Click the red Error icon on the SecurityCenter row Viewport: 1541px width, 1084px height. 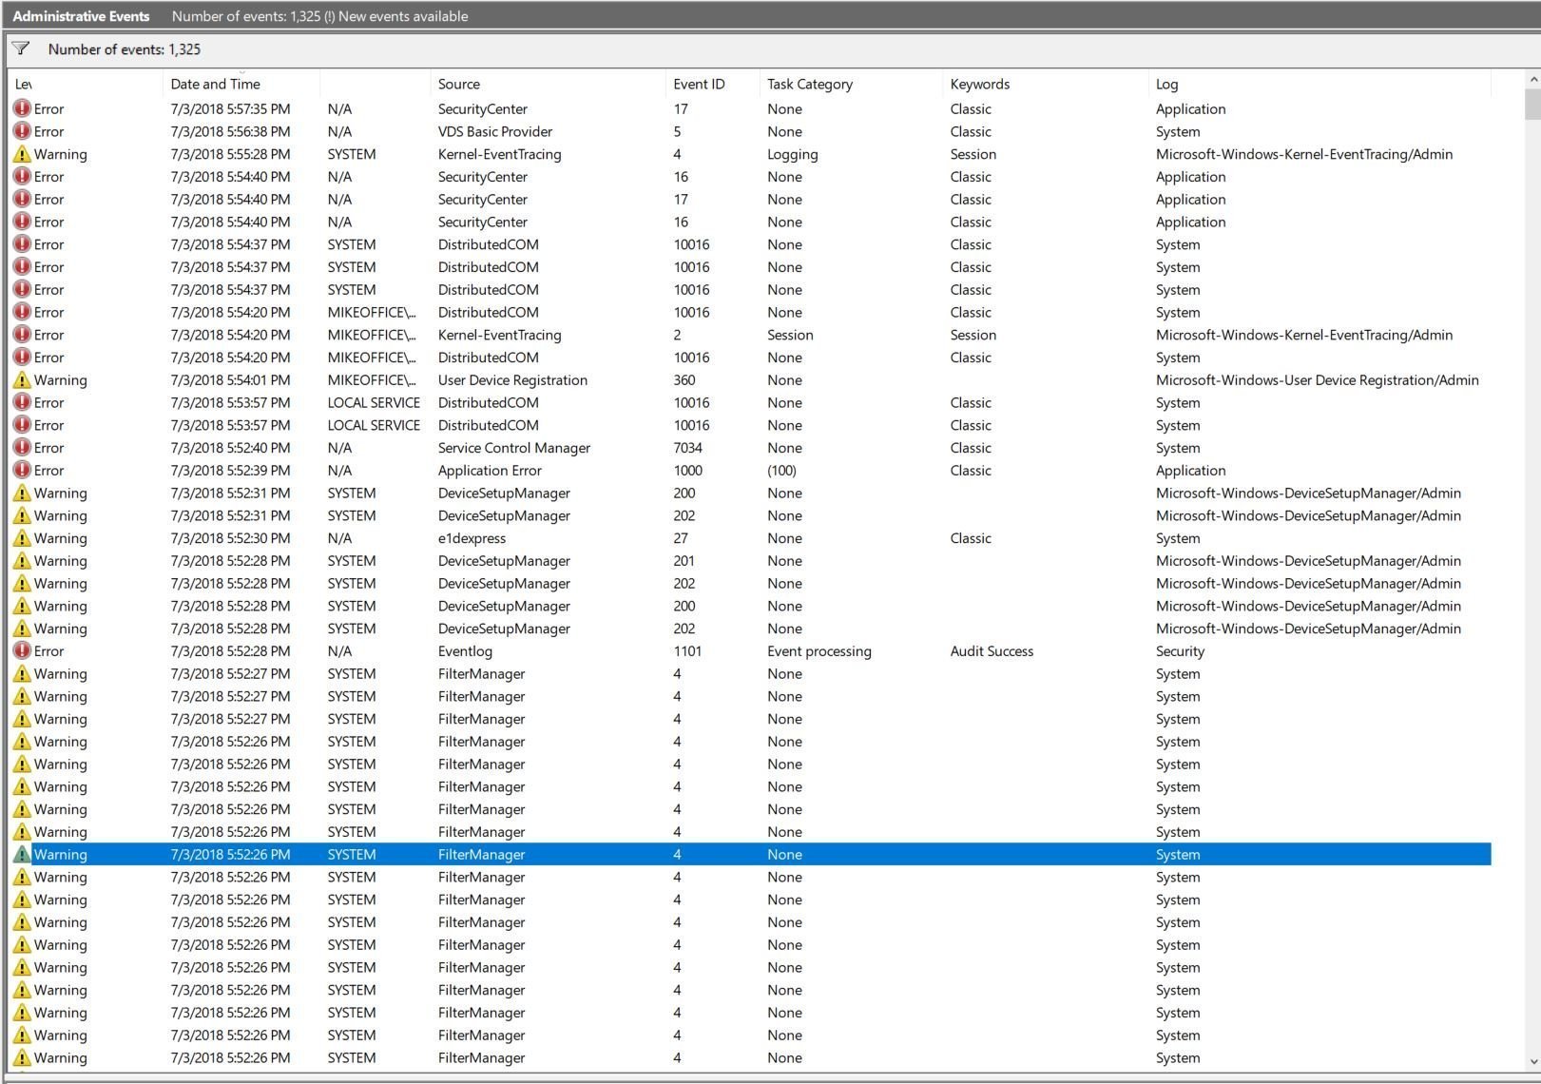click(x=23, y=108)
